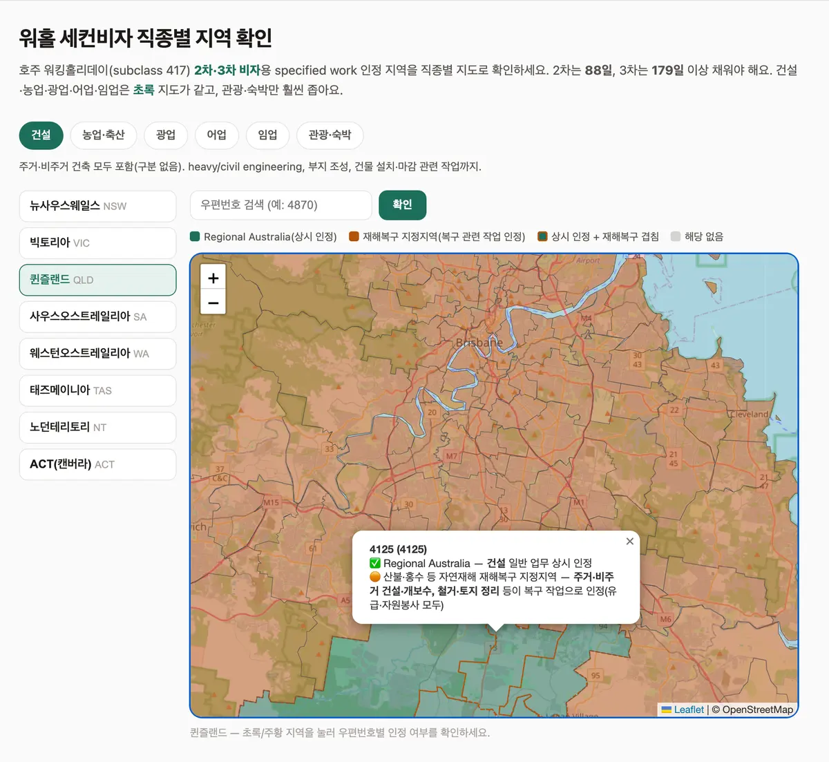Select 웨스턴오스트레일리아 WA state
Viewport: 829px width, 762px height.
[x=97, y=353]
